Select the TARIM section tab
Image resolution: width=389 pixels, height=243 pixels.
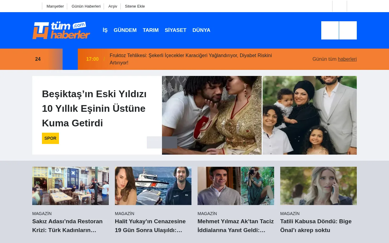pos(151,30)
